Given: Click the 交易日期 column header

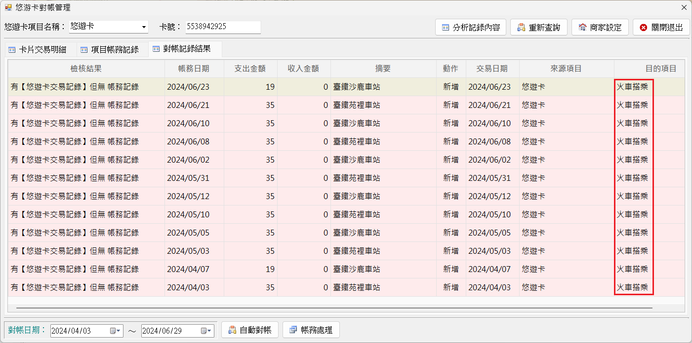Looking at the screenshot, I should (x=492, y=69).
